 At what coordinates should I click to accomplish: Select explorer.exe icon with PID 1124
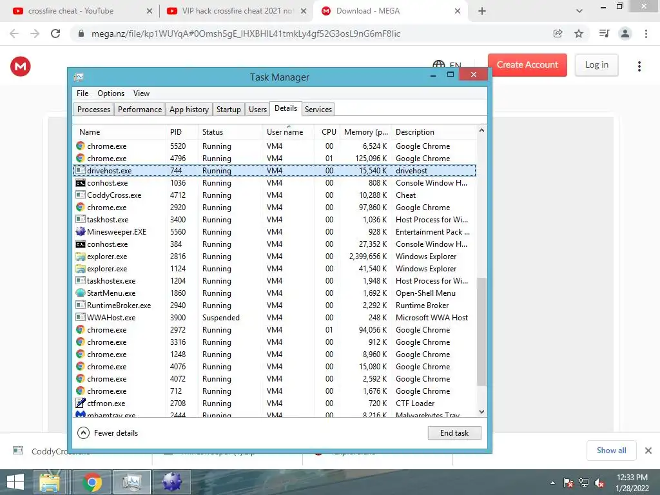pyautogui.click(x=81, y=269)
